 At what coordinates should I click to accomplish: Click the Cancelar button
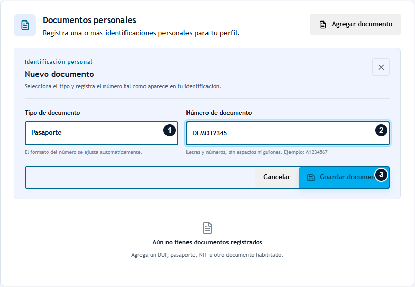point(277,177)
